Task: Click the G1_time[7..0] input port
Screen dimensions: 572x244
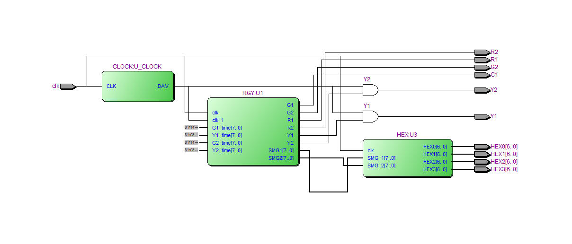Action: click(x=227, y=128)
